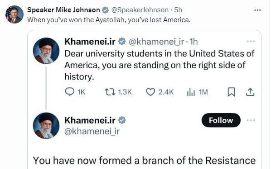Image resolution: width=271 pixels, height=169 pixels.
Task: Open the @SpeakerJohnson handle link
Action: 140,10
